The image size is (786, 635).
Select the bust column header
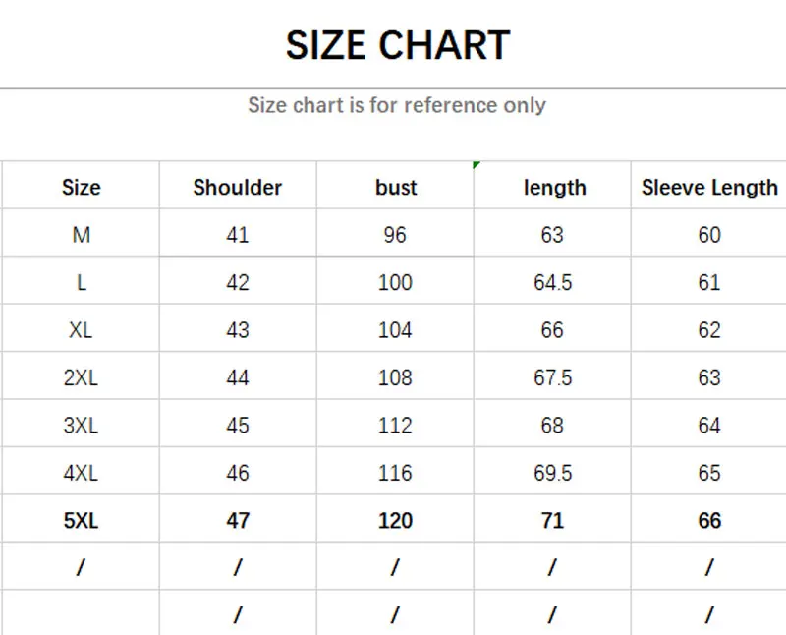tap(396, 187)
